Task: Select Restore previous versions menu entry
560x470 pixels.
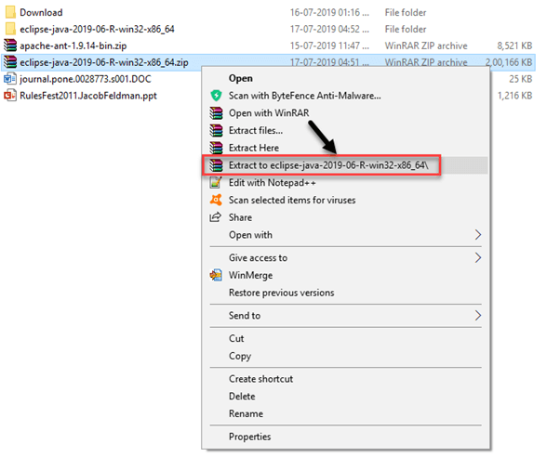Action: click(x=281, y=293)
